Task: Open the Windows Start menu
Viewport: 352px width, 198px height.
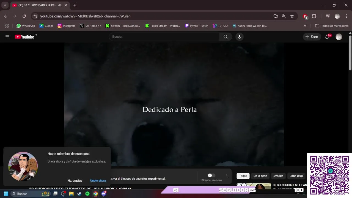Action: point(6,194)
